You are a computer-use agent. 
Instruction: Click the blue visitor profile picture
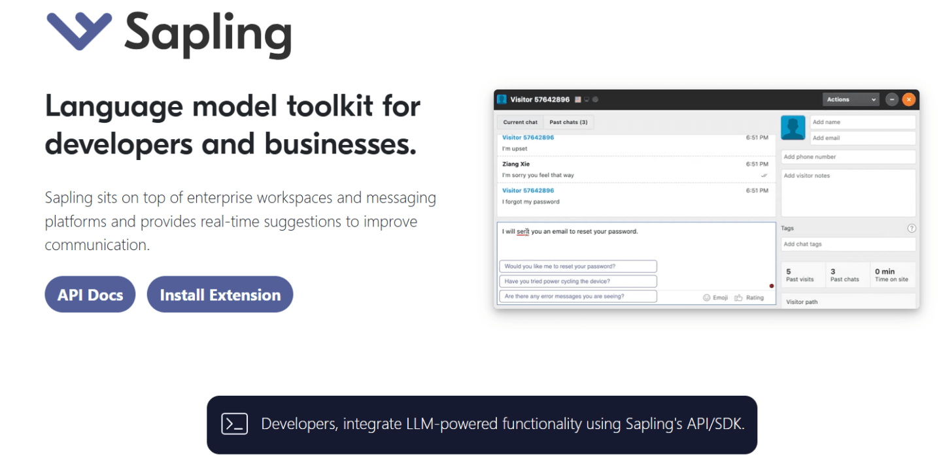[793, 127]
